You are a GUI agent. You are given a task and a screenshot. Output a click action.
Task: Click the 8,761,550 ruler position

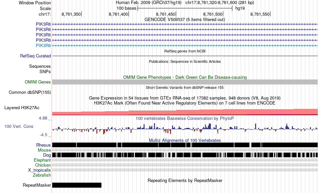tap(260, 14)
